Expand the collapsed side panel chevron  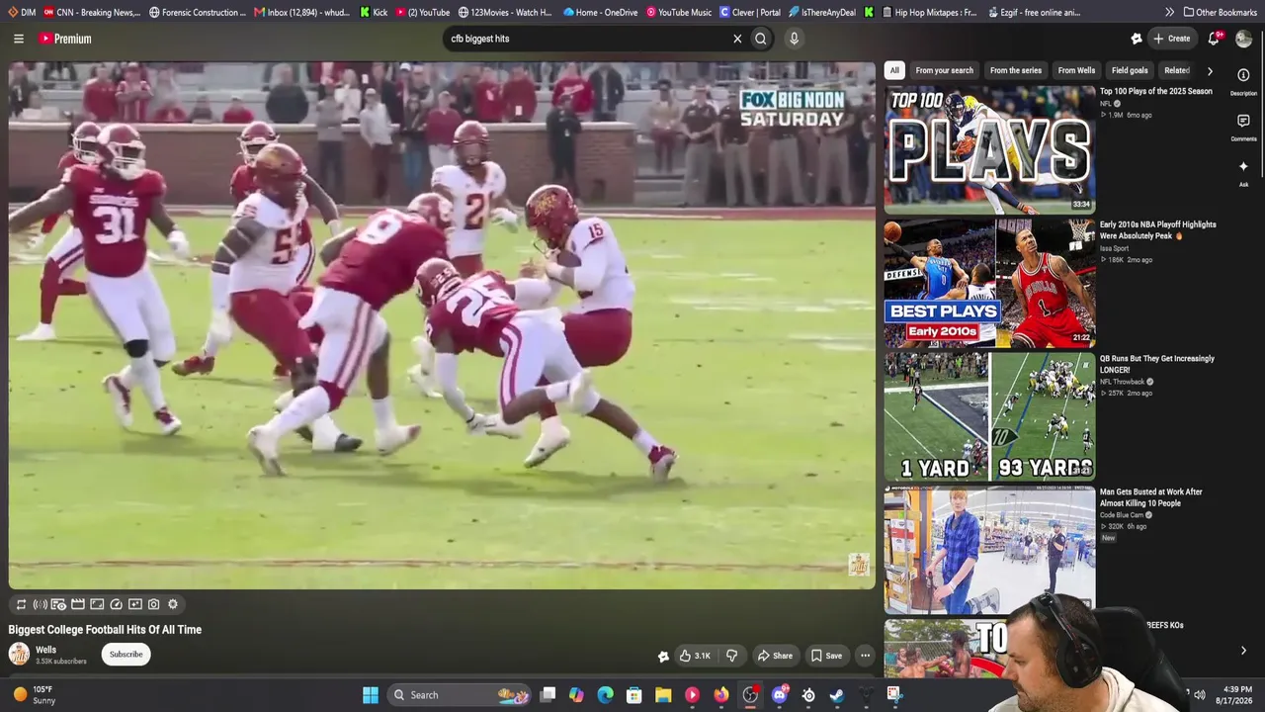1243,651
